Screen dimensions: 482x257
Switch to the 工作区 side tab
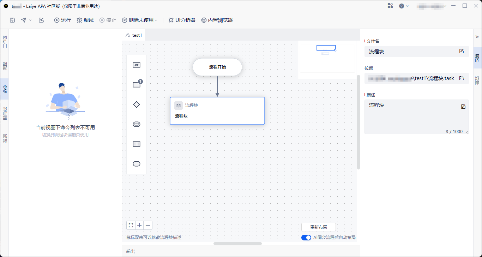coord(5,42)
